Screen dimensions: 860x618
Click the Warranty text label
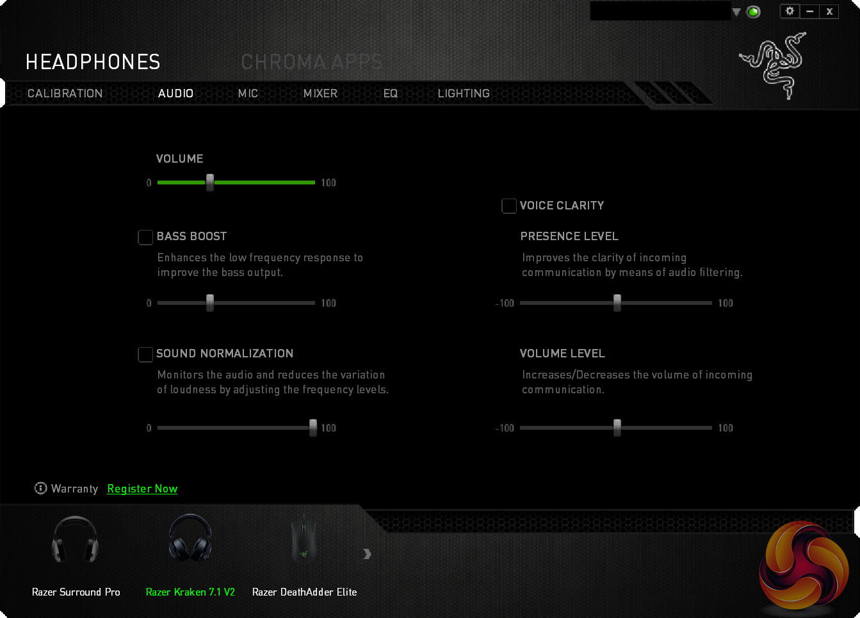pos(74,489)
